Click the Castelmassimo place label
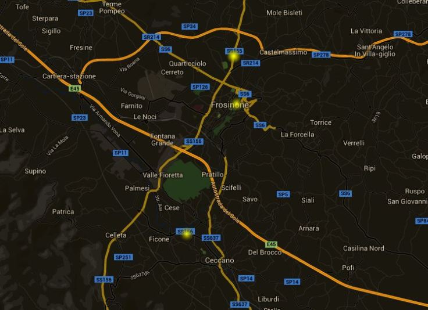This screenshot has height=310, width=428. pyautogui.click(x=283, y=52)
